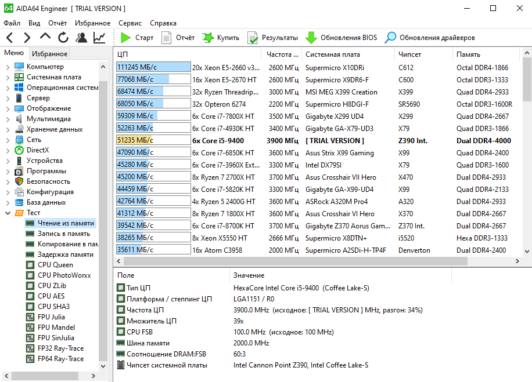Click the up-level arrow toolbar icon
Viewport: 532px width, 382px height.
click(x=45, y=37)
